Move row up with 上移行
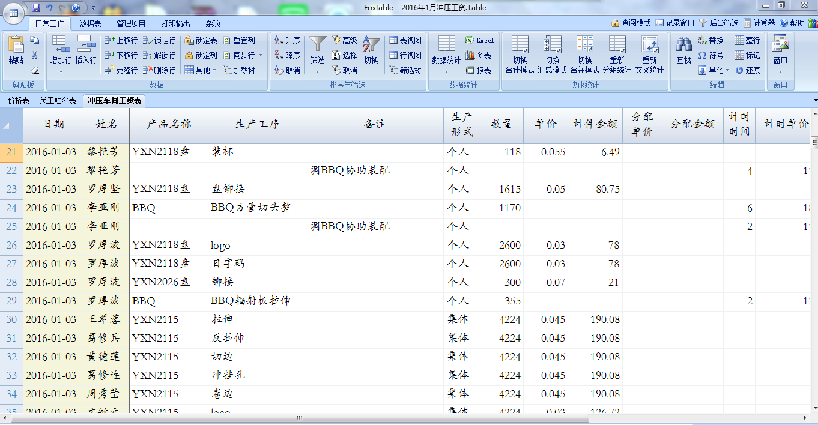 coord(121,40)
